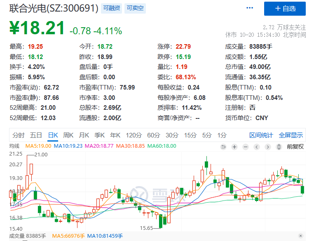Toggle the candlestick style icon
This screenshot has height=241, width=314.
279,146
